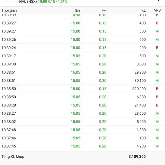Screen dimensions: 165x165
Task: Click the 6,800 volume value
Action: point(142,97)
